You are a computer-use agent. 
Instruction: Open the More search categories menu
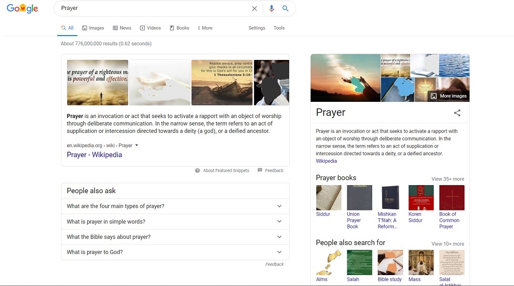click(205, 28)
